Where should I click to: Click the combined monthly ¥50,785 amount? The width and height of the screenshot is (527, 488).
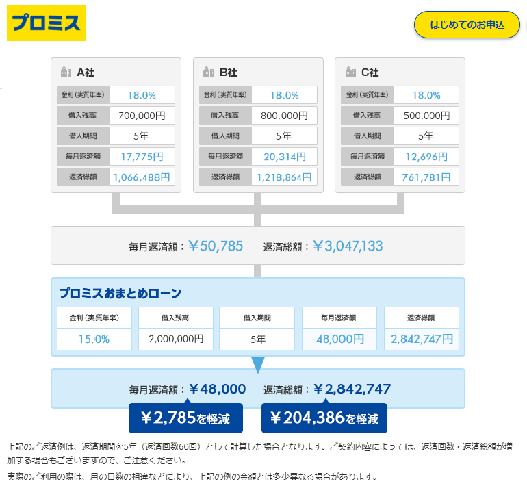click(x=216, y=246)
